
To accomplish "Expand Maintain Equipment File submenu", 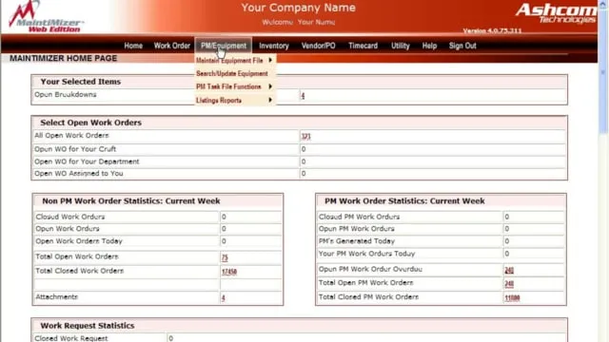I will tap(235, 61).
